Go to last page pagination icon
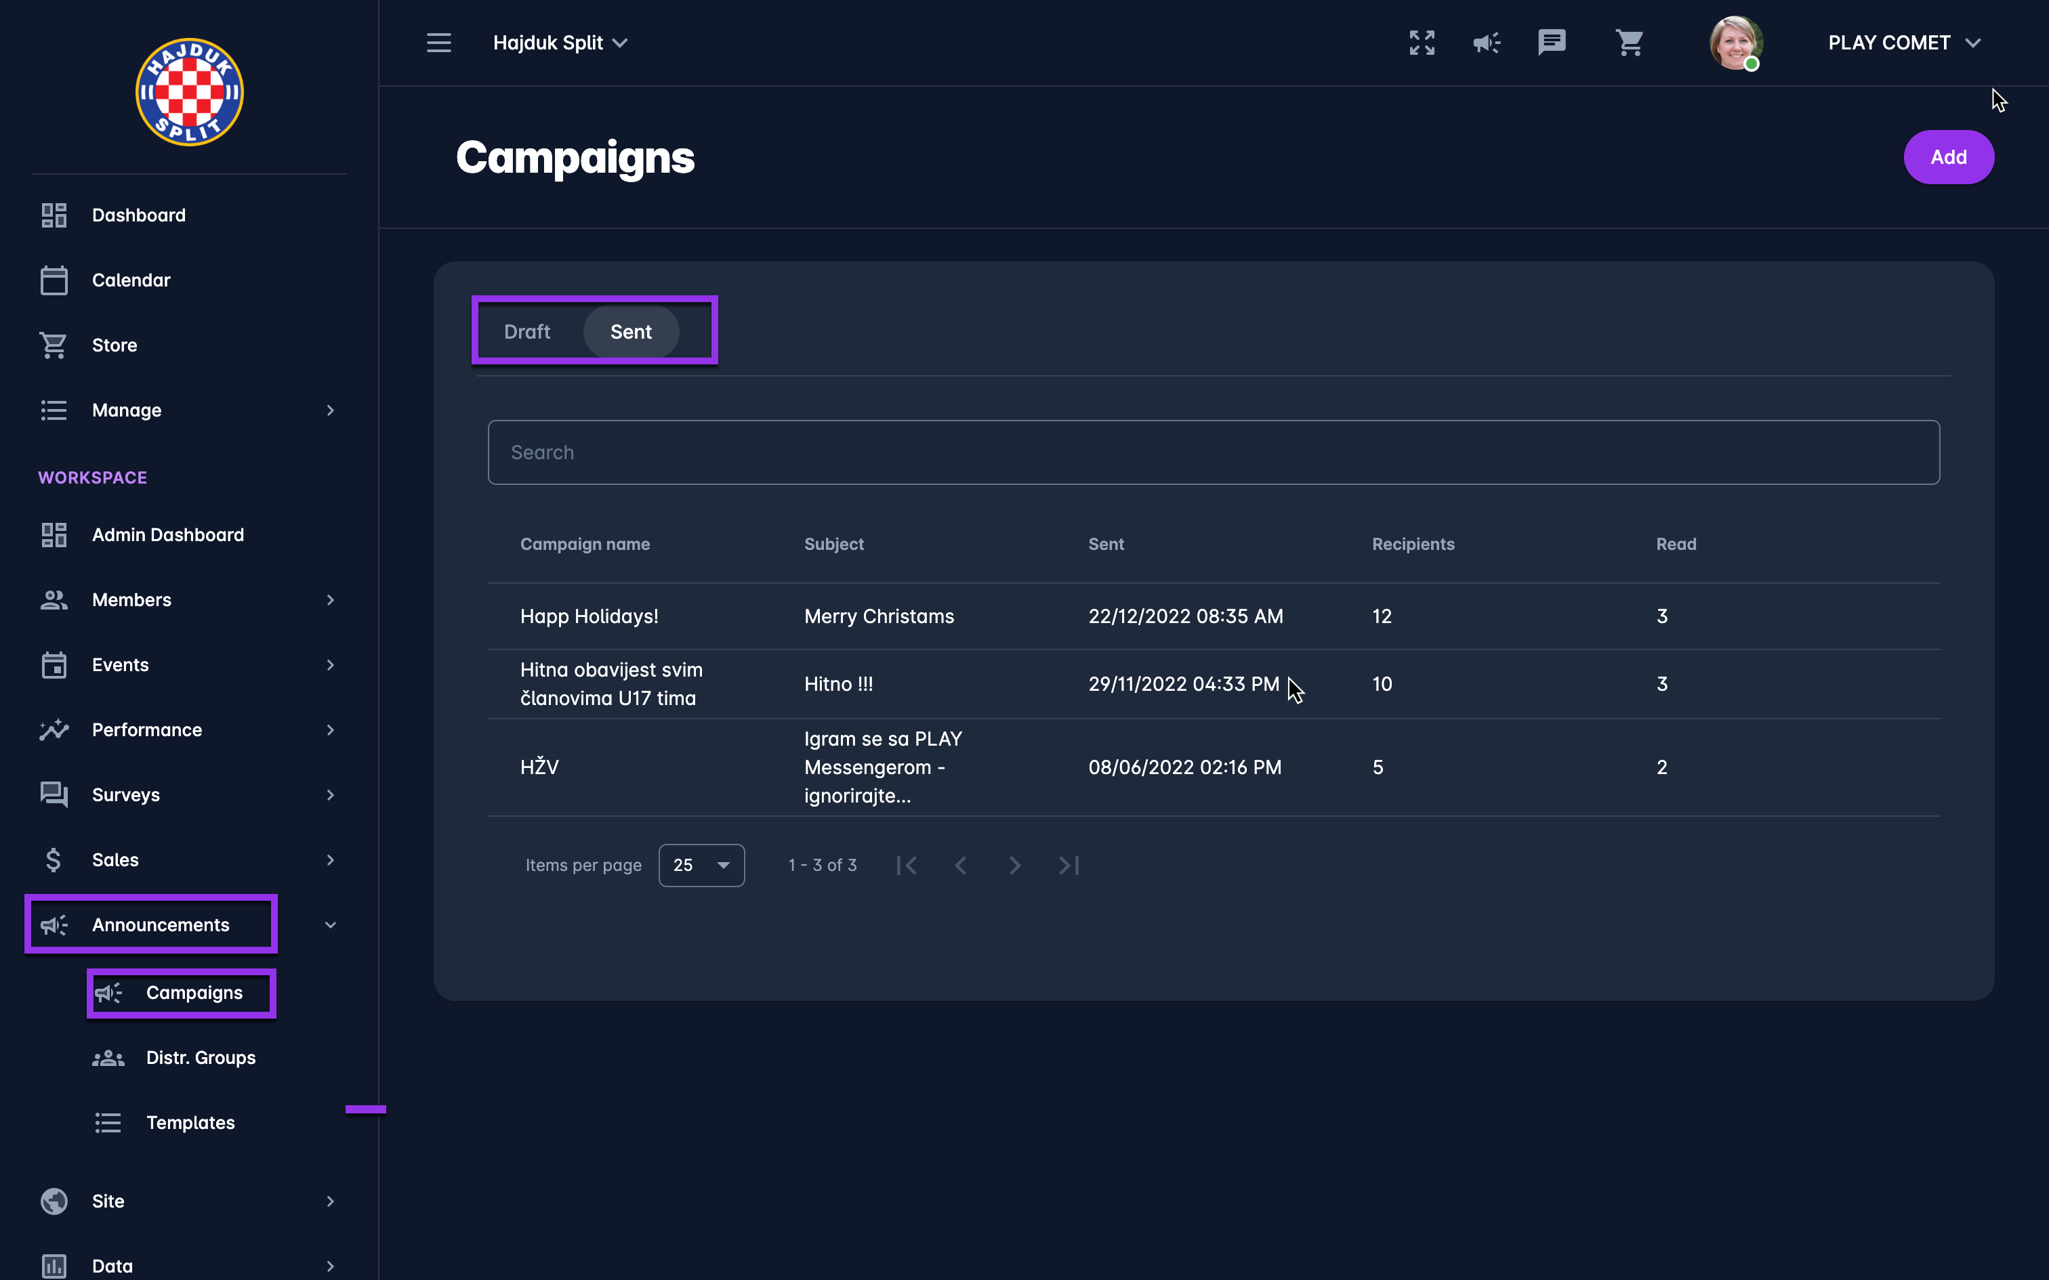The width and height of the screenshot is (2049, 1280). point(1069,866)
